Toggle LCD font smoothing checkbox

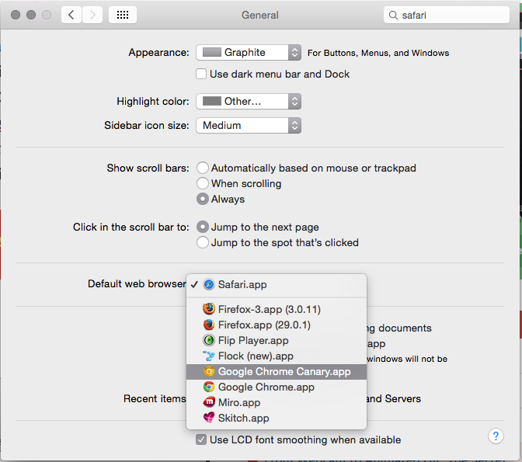pyautogui.click(x=201, y=439)
